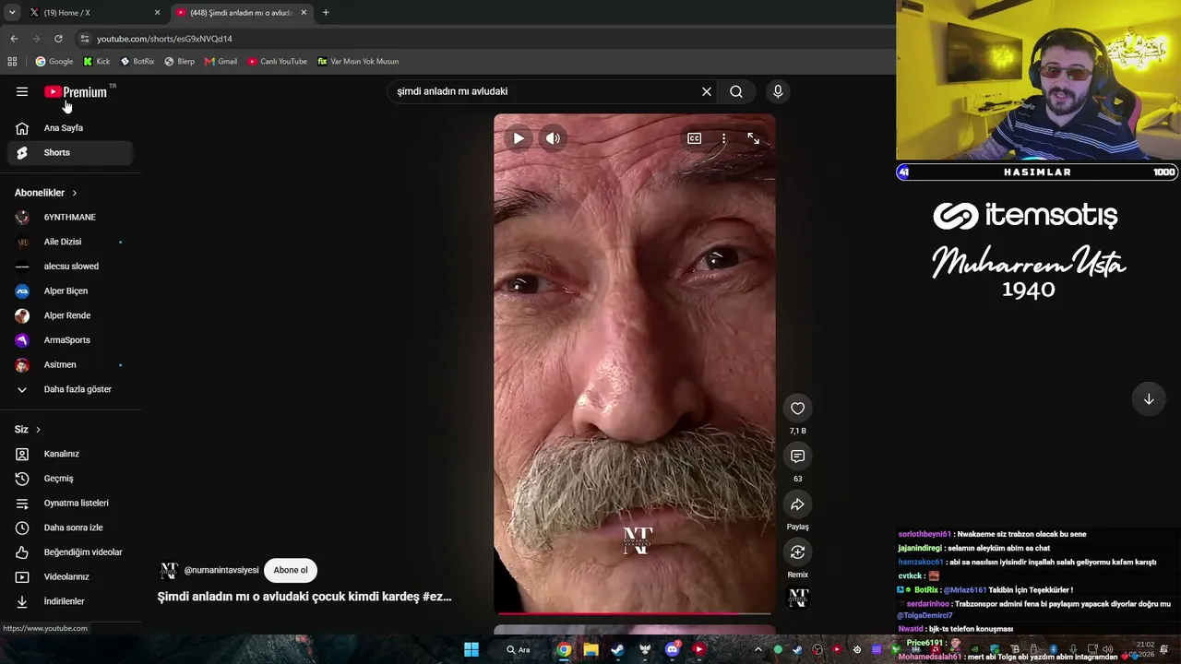Open taskbar Ara search box
This screenshot has width=1181, height=664.
519,649
